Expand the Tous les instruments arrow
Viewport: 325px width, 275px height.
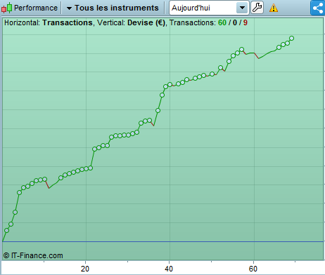69,8
